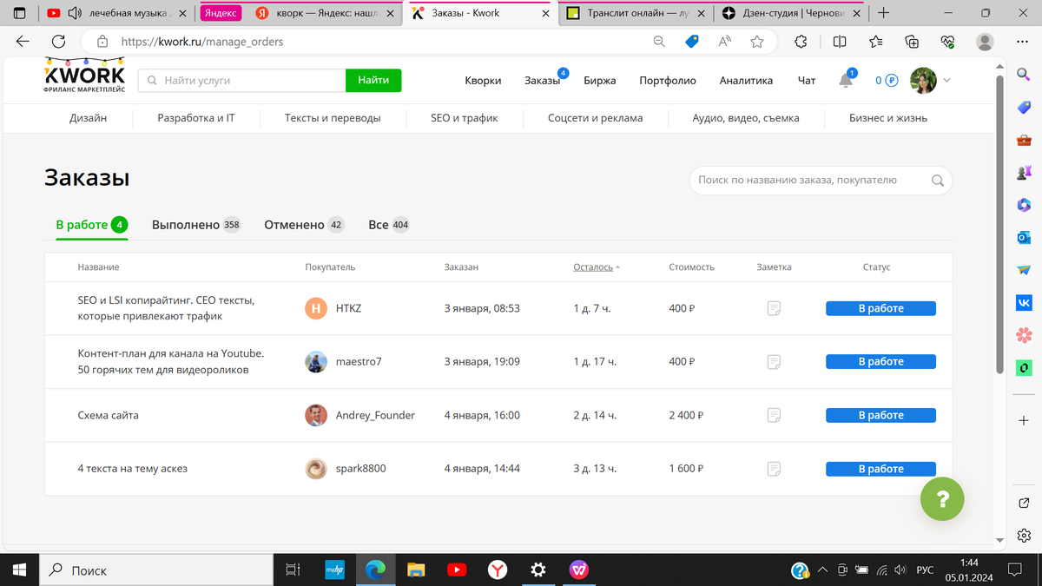Open the Кворки menu item
This screenshot has width=1042, height=586.
coord(483,81)
